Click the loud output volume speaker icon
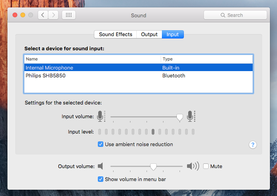This screenshot has width=277, height=196. [193, 166]
